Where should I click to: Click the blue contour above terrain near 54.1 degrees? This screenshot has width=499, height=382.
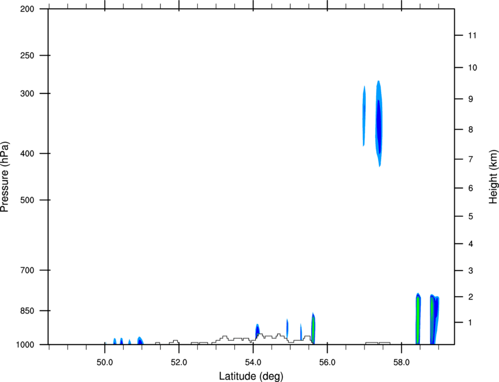[258, 330]
